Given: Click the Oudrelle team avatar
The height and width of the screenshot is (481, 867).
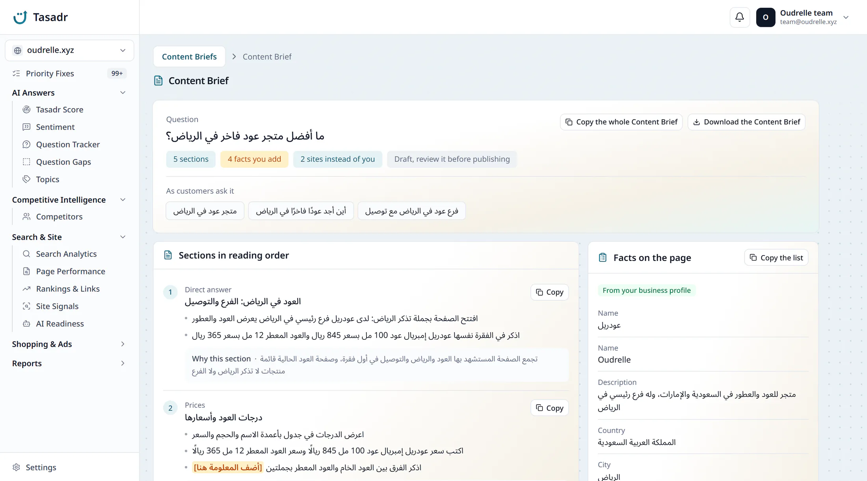Looking at the screenshot, I should 765,17.
